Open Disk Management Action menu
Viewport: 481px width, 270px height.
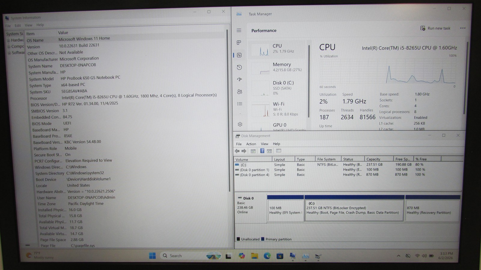251,144
